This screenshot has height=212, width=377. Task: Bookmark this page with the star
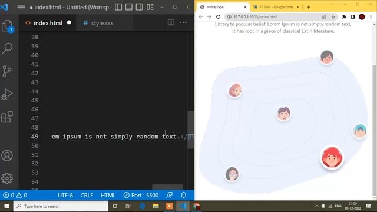point(333,17)
